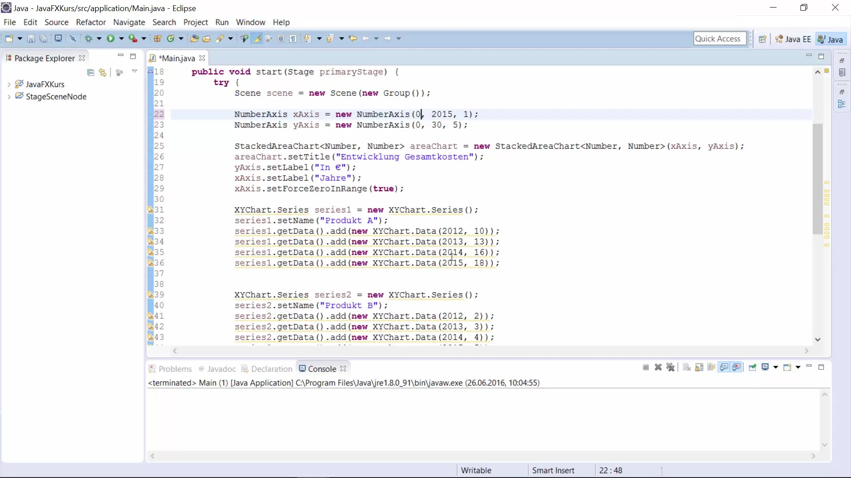Click the New Java Package icon
Screen dimensions: 851x478
point(157,39)
